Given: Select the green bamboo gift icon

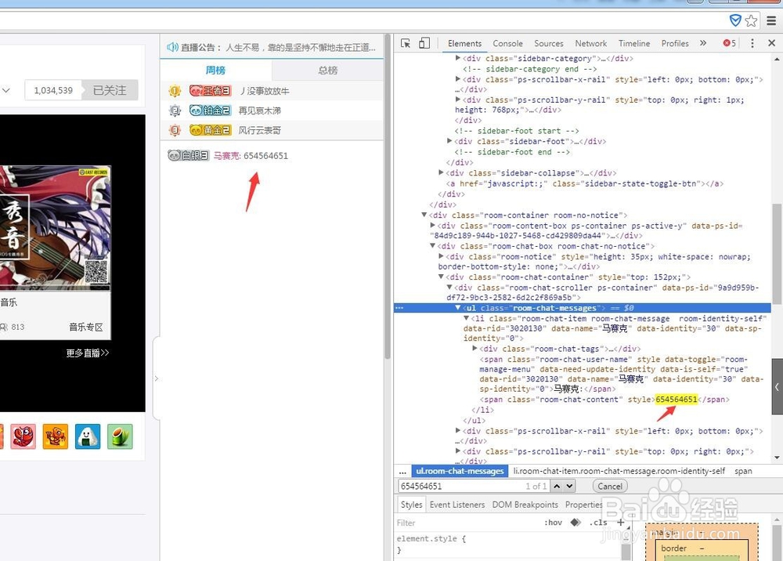Looking at the screenshot, I should point(120,436).
